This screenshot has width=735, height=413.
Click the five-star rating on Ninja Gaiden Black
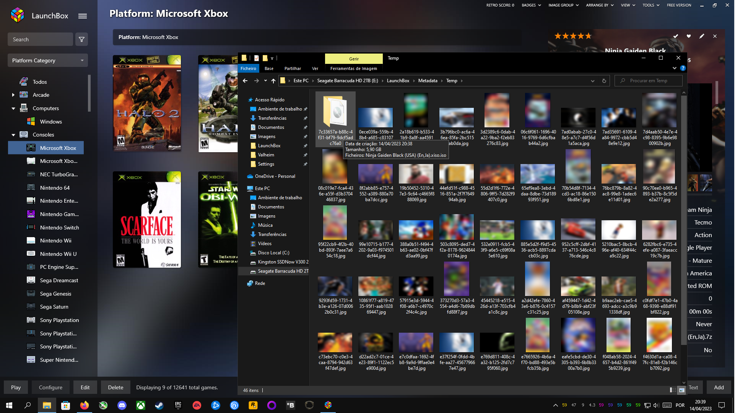(x=573, y=36)
